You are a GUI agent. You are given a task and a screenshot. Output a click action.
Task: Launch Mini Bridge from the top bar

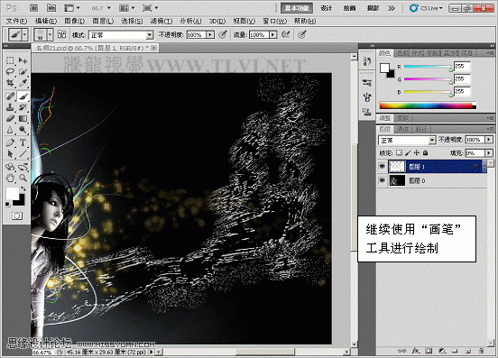pyautogui.click(x=51, y=8)
